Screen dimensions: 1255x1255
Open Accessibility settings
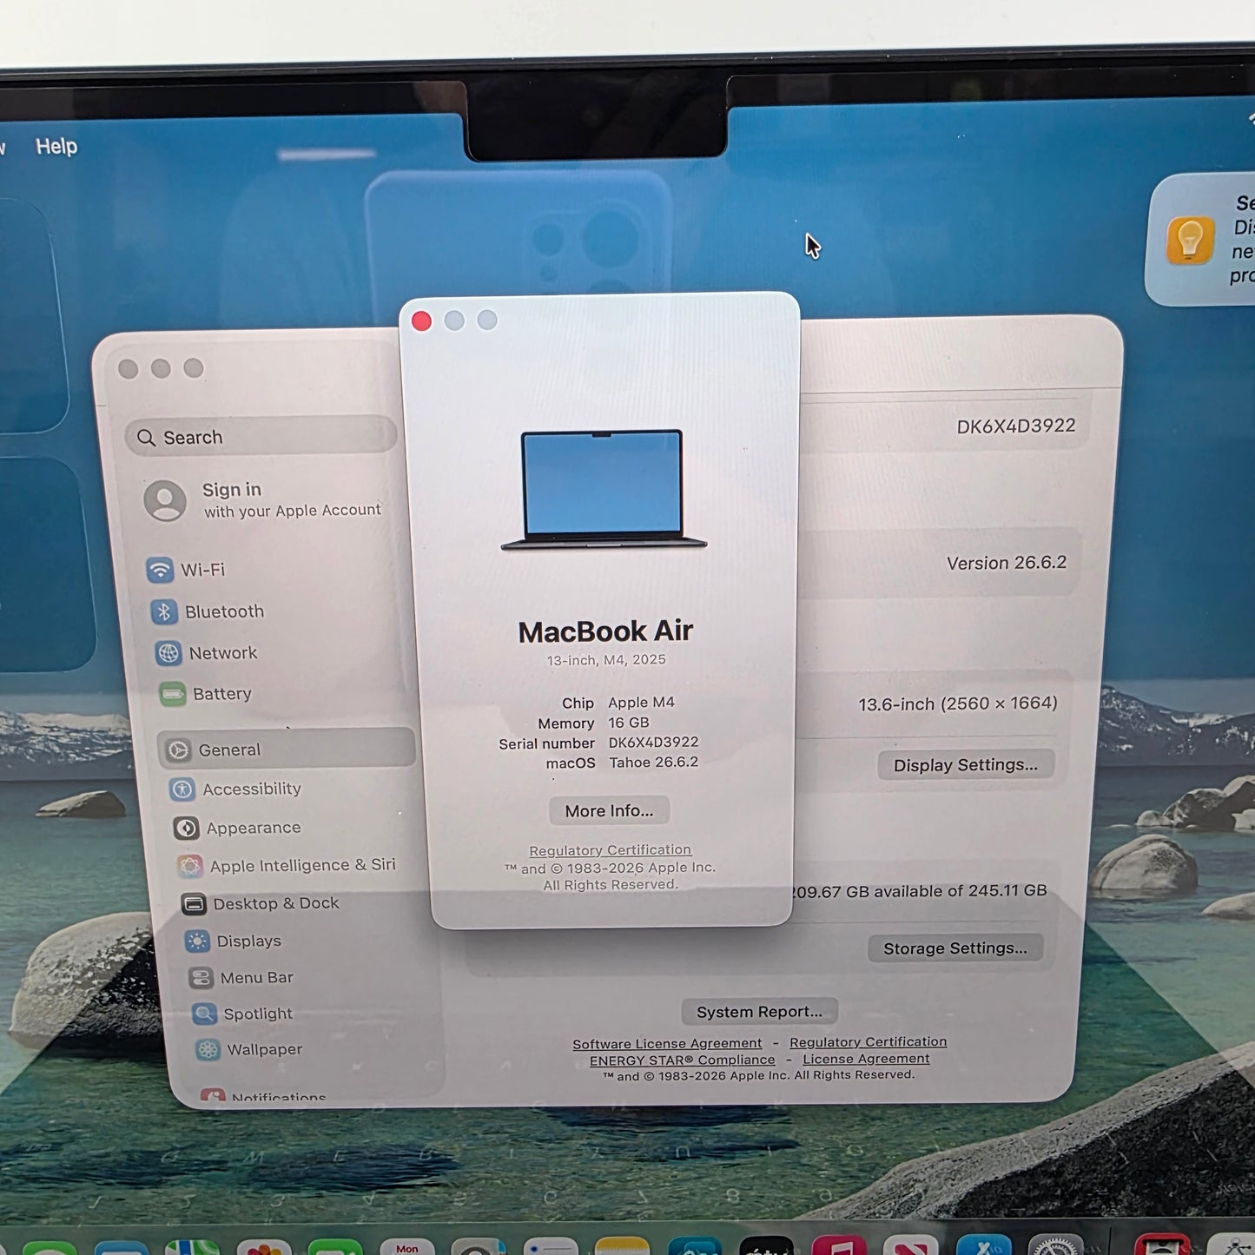tap(236, 789)
